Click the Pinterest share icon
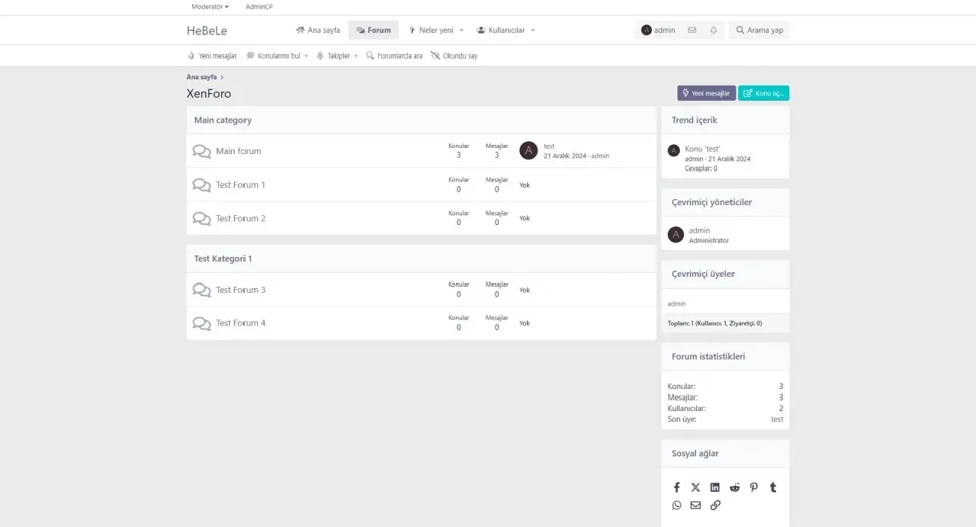The image size is (976, 527). point(753,487)
